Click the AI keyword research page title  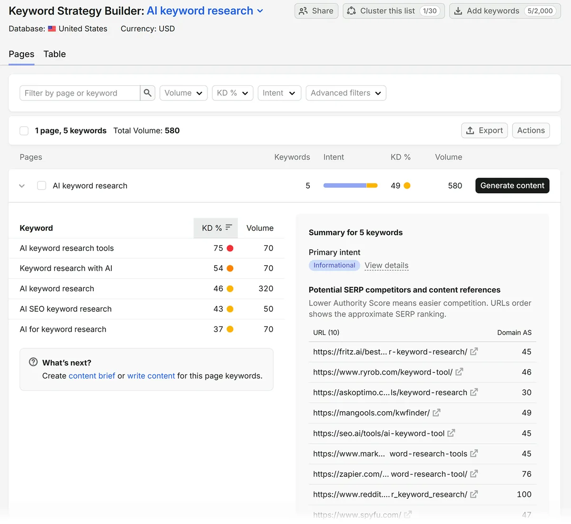[x=90, y=186]
